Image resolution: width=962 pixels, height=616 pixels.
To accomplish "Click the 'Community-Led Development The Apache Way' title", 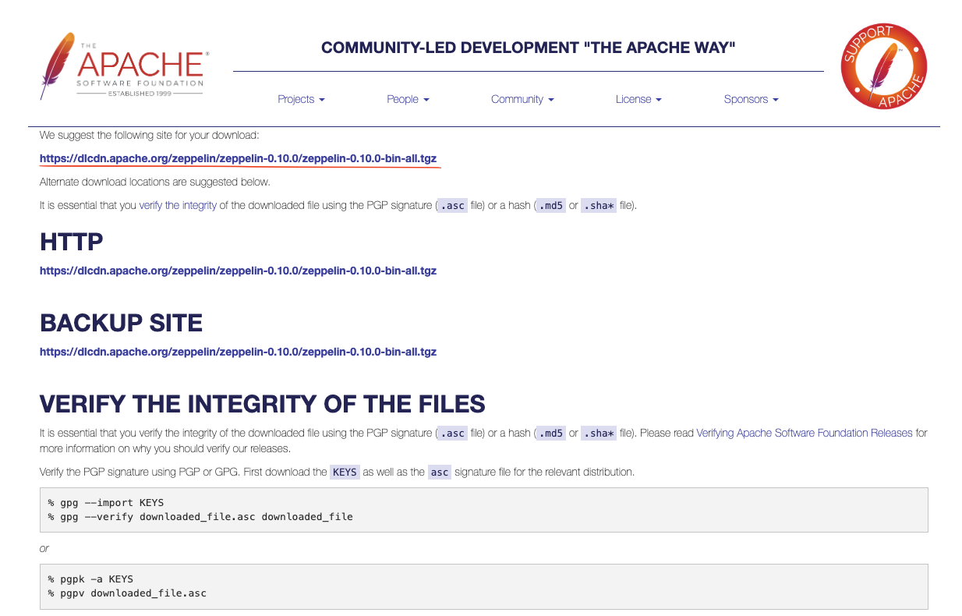I will [529, 48].
